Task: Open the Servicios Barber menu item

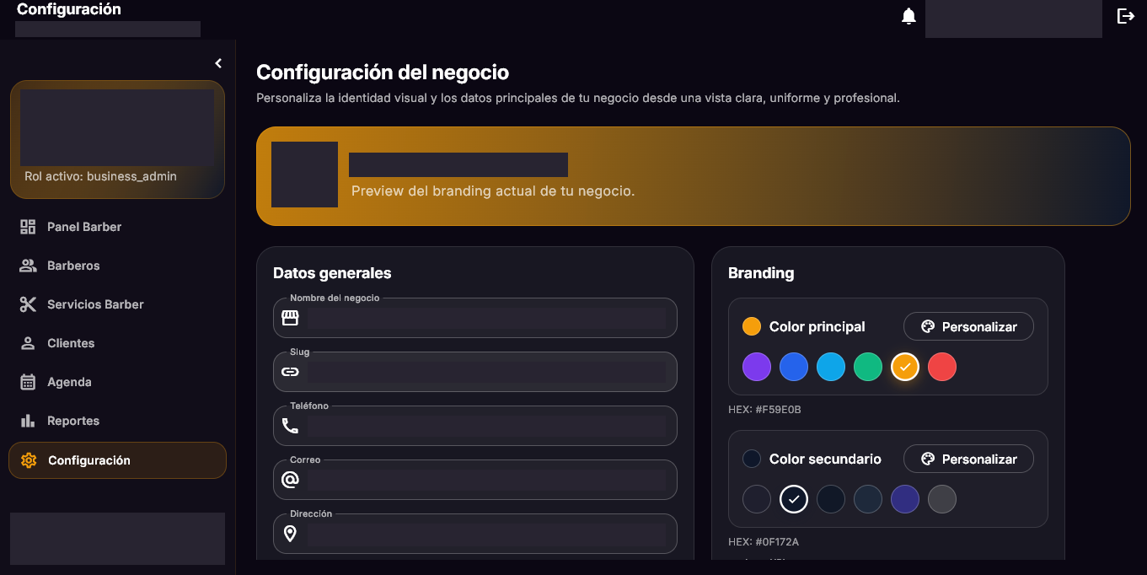Action: pos(117,304)
